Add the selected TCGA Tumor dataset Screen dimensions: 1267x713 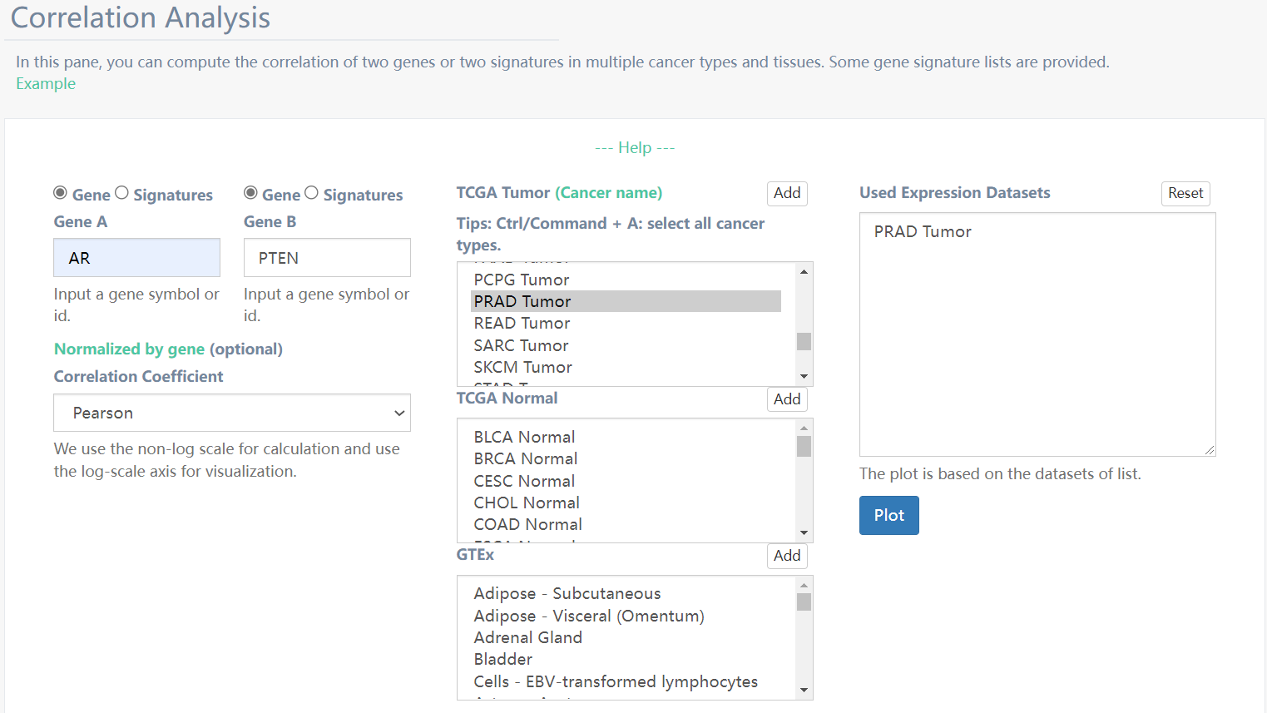786,193
